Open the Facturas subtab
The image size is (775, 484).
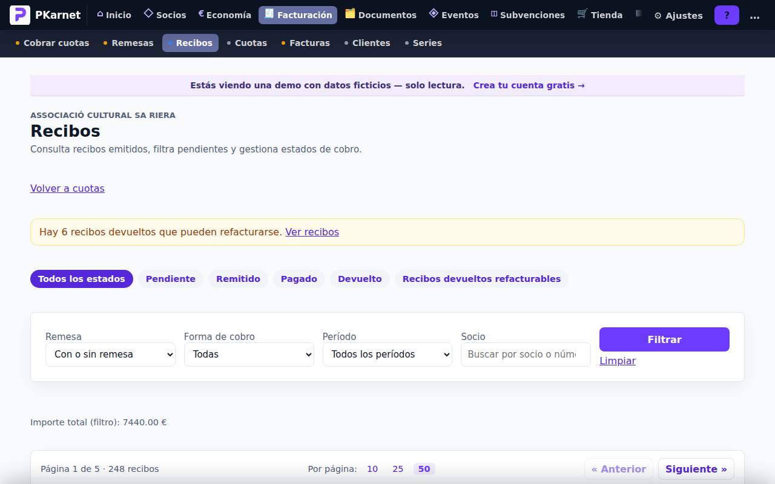coord(306,43)
